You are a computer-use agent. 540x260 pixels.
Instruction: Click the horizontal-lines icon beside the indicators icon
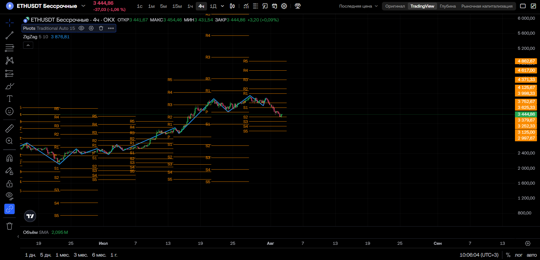pos(255,6)
